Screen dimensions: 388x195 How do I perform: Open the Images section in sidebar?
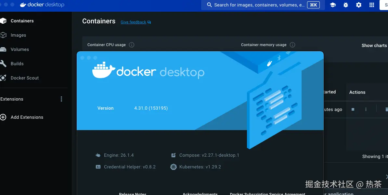click(x=18, y=35)
